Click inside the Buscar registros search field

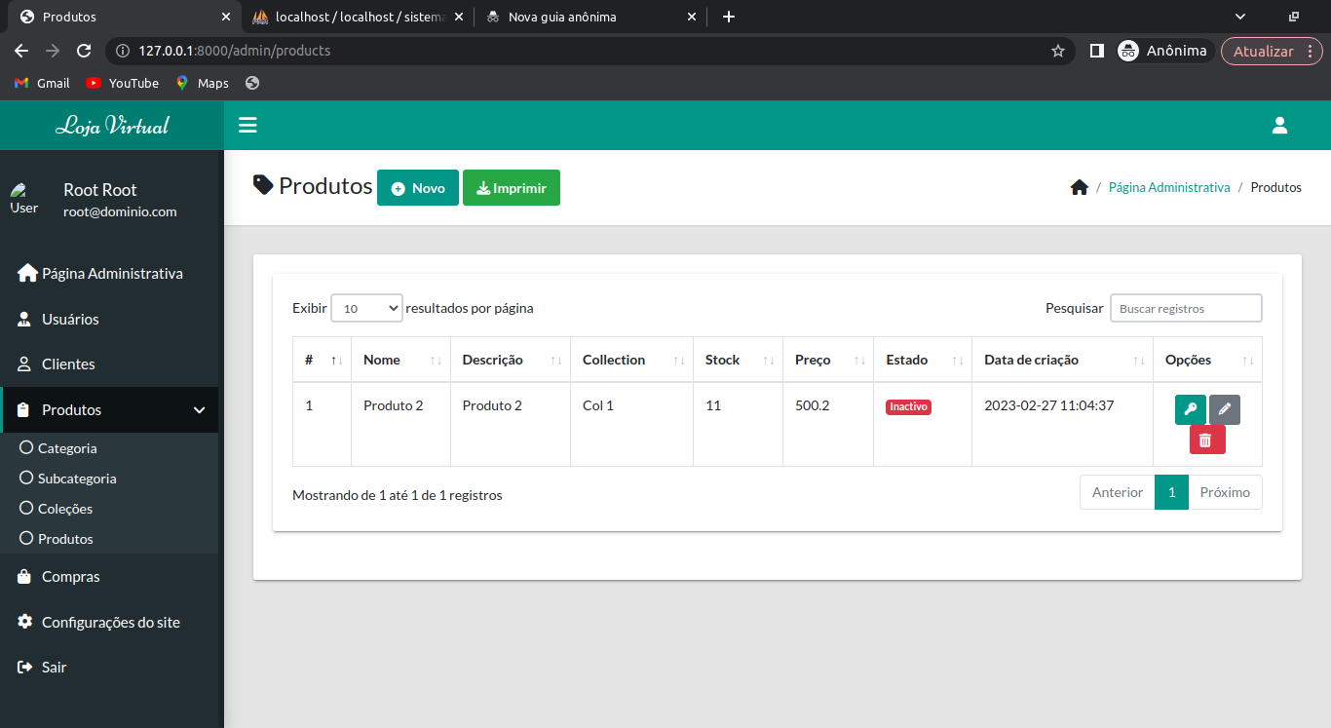[x=1185, y=307]
